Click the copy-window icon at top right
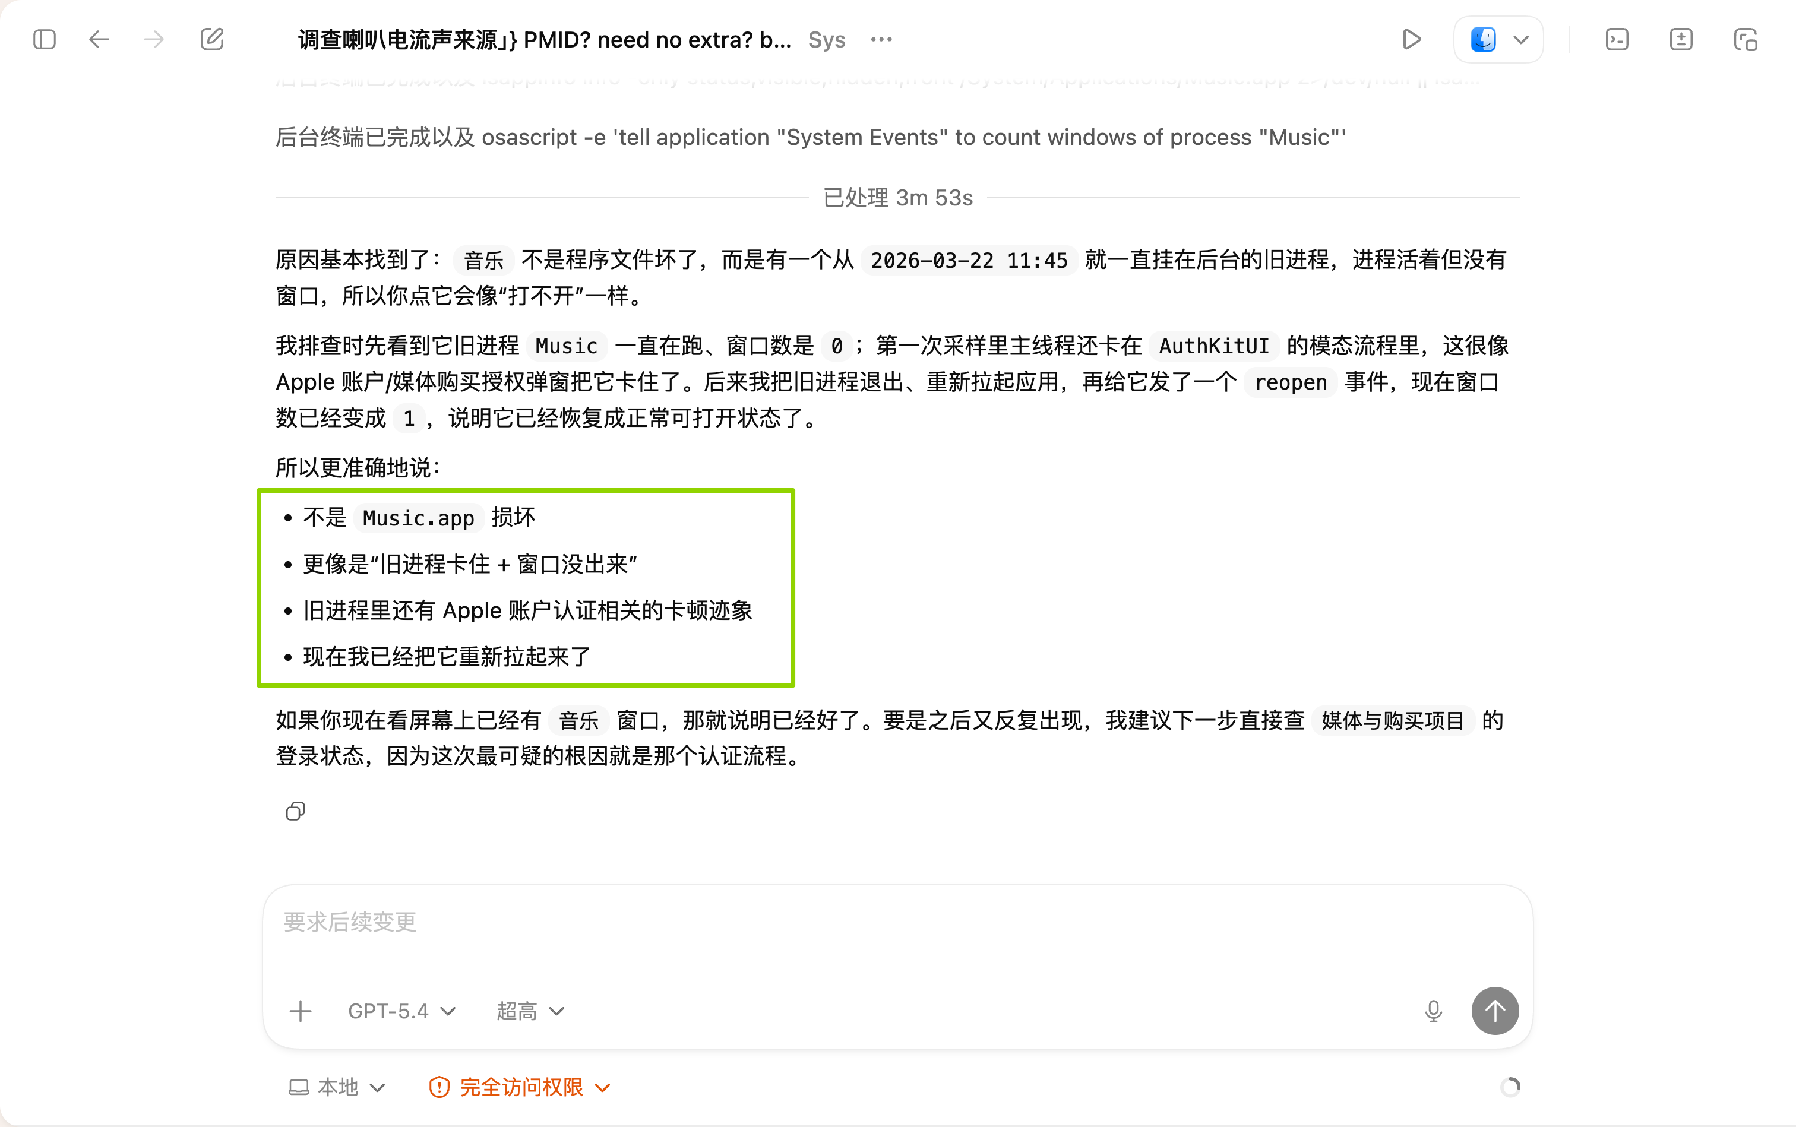 [x=1746, y=39]
